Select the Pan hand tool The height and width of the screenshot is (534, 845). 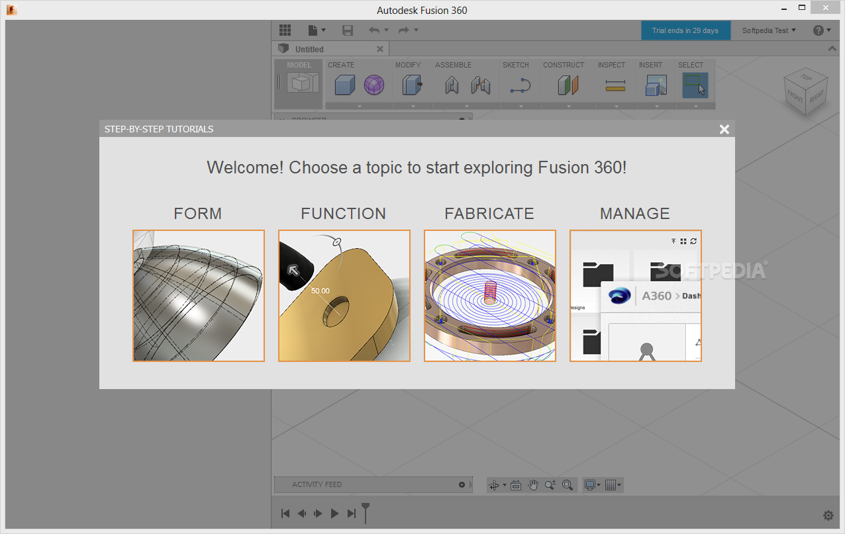(533, 485)
